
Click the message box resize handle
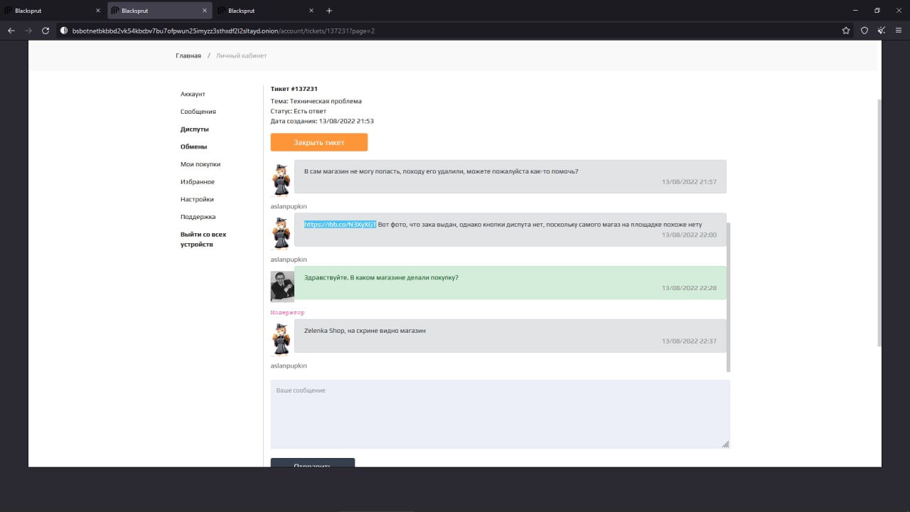click(725, 444)
